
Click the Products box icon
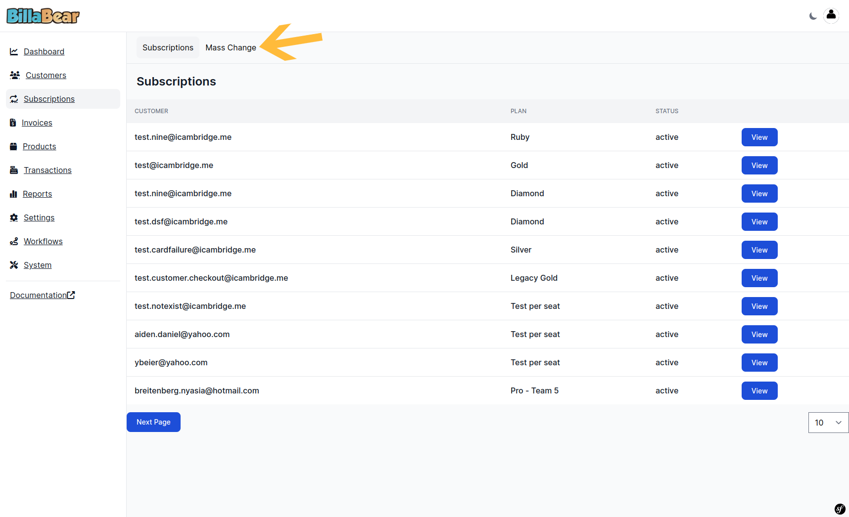[13, 146]
